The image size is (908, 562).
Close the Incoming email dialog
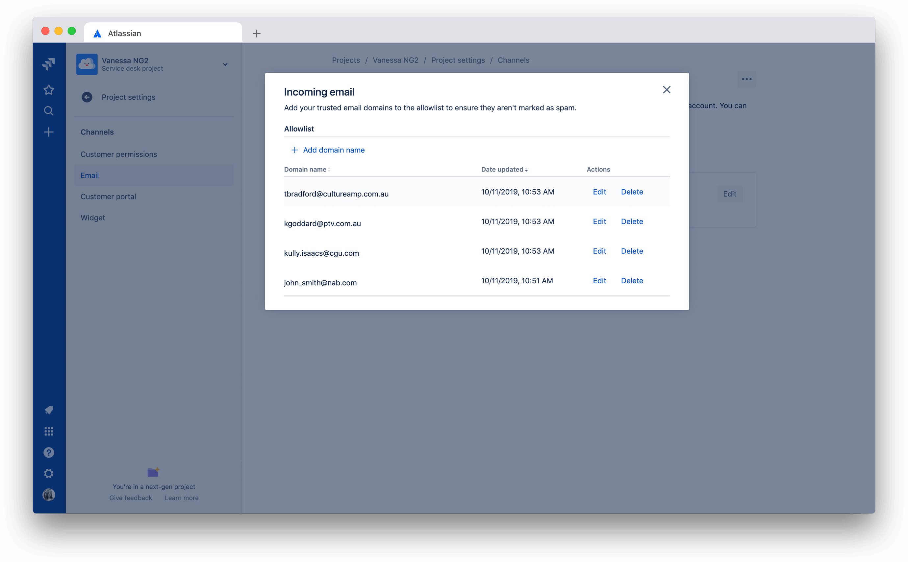click(667, 90)
